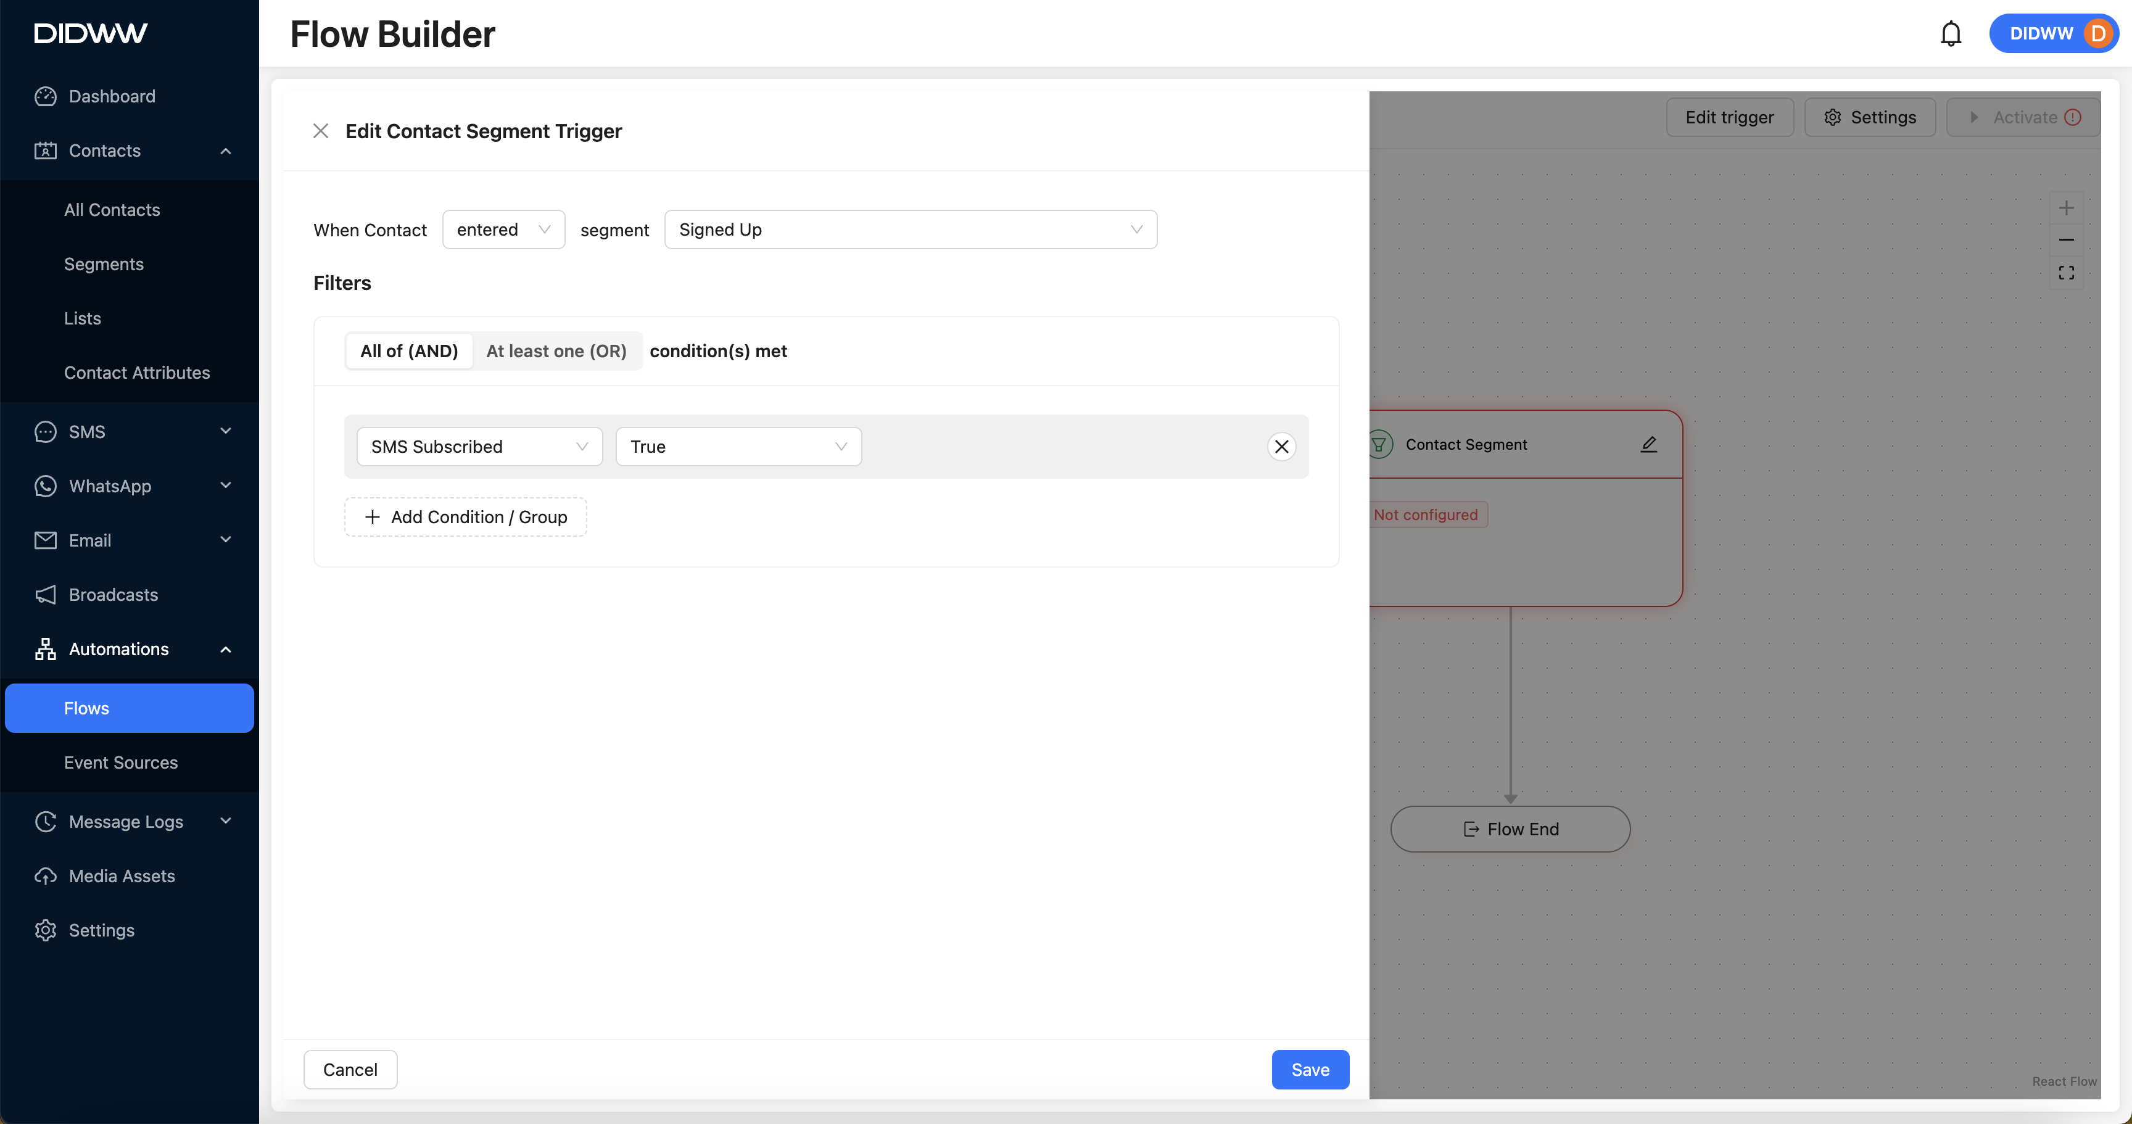Open the Dashboard from the sidebar
2132x1124 pixels.
(112, 96)
